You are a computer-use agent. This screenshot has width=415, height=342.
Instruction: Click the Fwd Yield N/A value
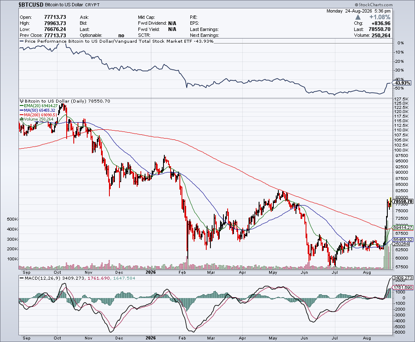coord(172,29)
